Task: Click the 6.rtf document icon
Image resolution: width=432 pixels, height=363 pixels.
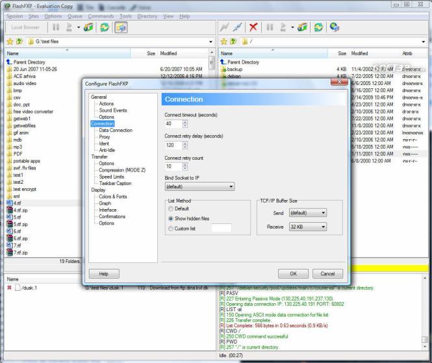Action: click(x=10, y=231)
